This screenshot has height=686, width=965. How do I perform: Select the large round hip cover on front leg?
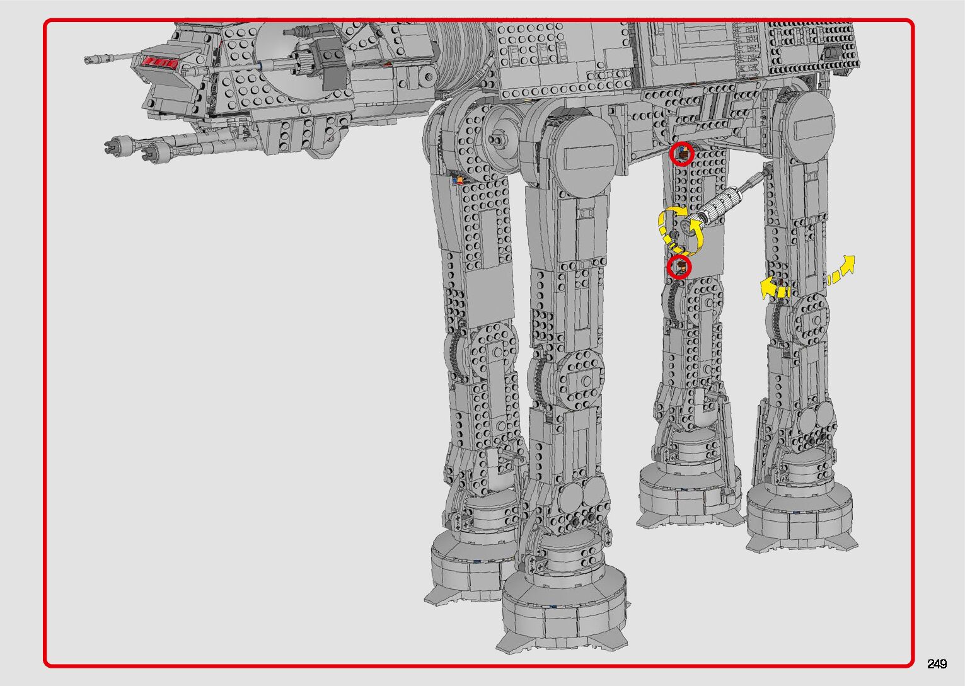[x=584, y=156]
